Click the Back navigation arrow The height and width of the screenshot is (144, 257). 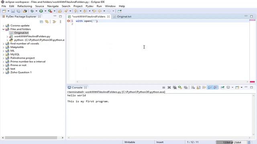click(x=100, y=11)
